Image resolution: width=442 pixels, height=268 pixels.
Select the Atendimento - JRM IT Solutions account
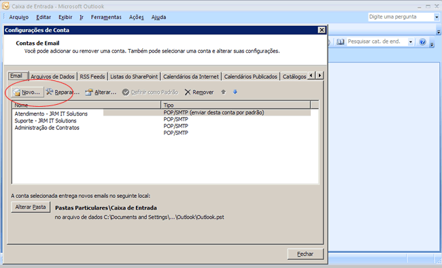pos(51,114)
